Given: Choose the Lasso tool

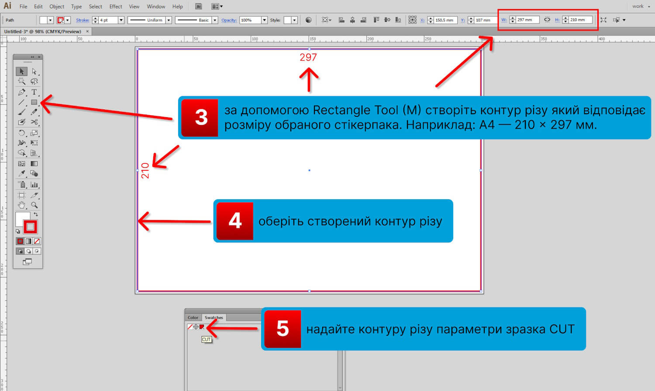Looking at the screenshot, I should click(x=34, y=82).
